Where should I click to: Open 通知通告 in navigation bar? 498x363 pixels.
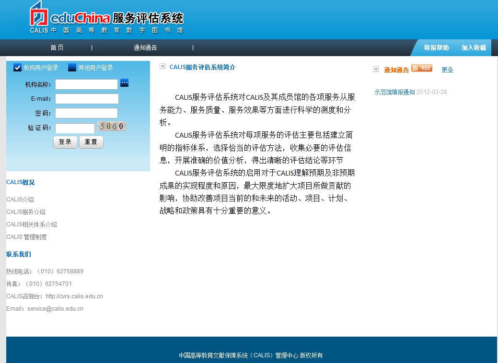(145, 47)
